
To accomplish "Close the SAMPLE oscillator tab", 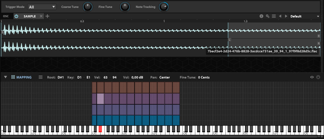I will pyautogui.click(x=41, y=16).
